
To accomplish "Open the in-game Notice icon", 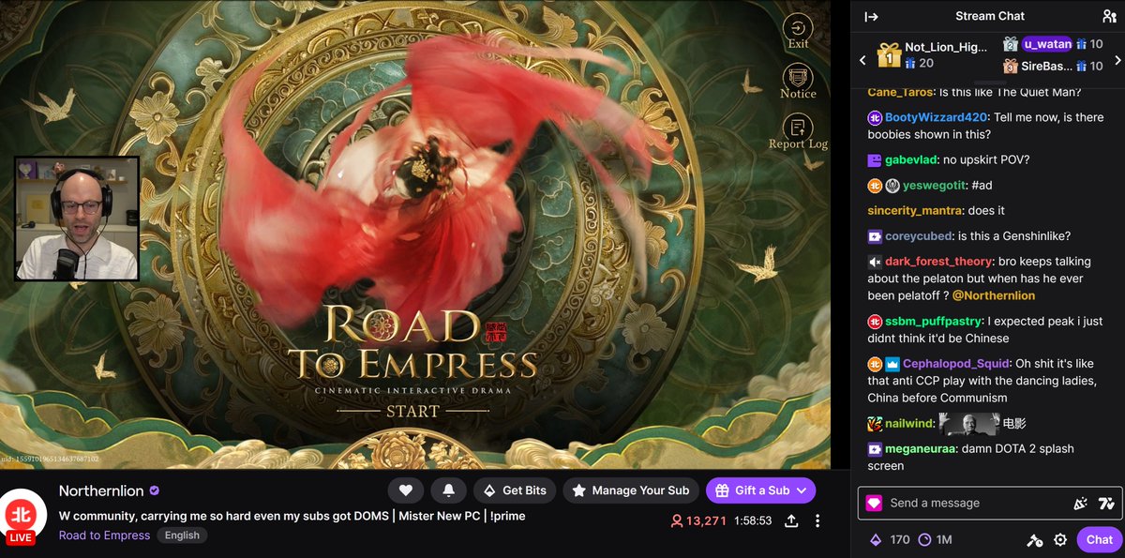I will click(x=798, y=82).
